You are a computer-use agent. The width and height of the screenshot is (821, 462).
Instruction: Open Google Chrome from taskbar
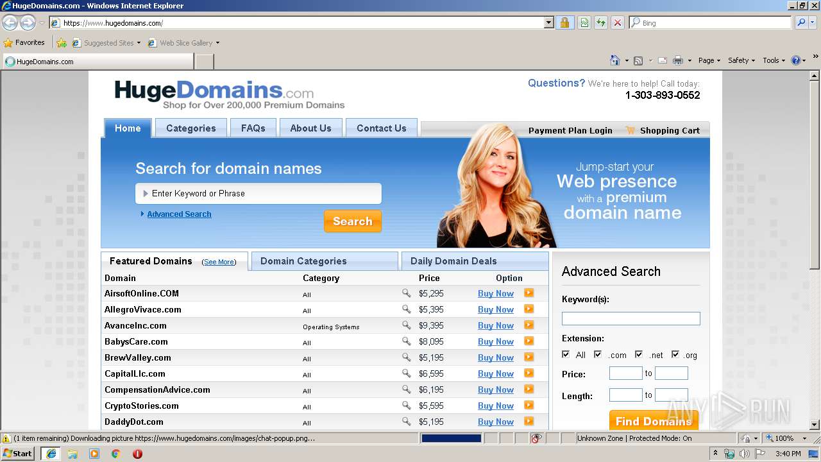pos(116,454)
